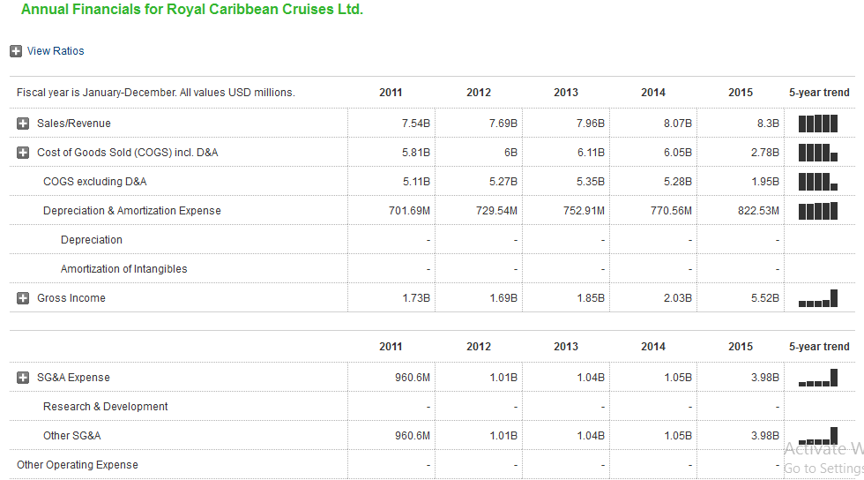
Task: Expand the Sales/Revenue row
Action: pyautogui.click(x=24, y=124)
